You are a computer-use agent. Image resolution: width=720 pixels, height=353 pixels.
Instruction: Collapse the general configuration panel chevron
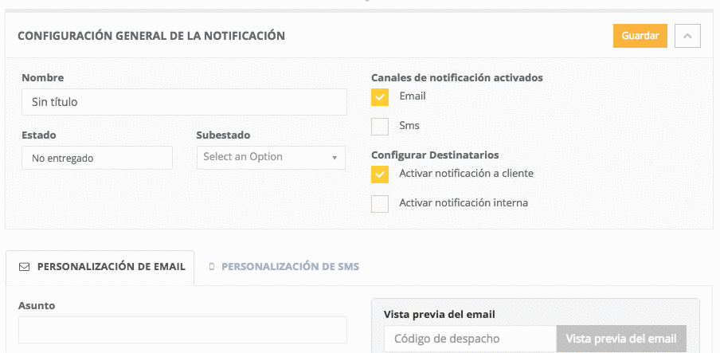(687, 36)
